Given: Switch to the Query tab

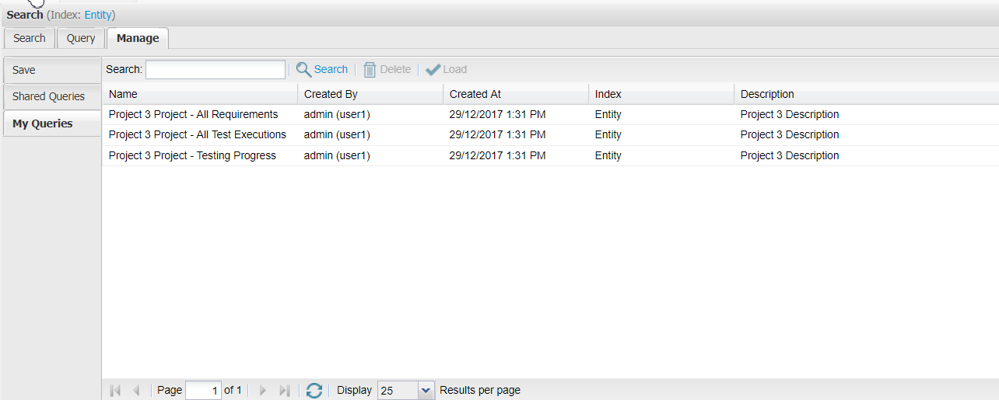Looking at the screenshot, I should (81, 38).
